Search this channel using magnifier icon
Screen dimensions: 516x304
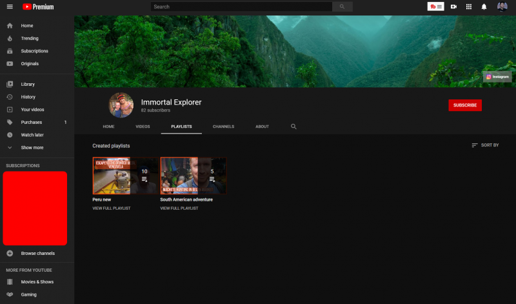pos(293,127)
